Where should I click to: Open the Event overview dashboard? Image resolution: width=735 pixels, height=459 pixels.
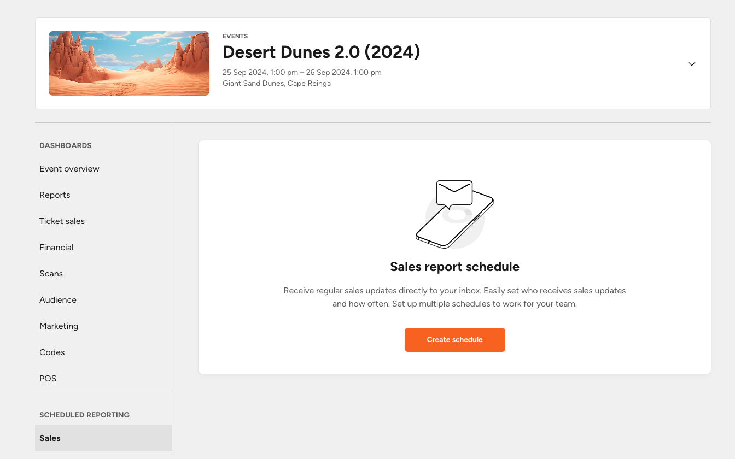[69, 168]
